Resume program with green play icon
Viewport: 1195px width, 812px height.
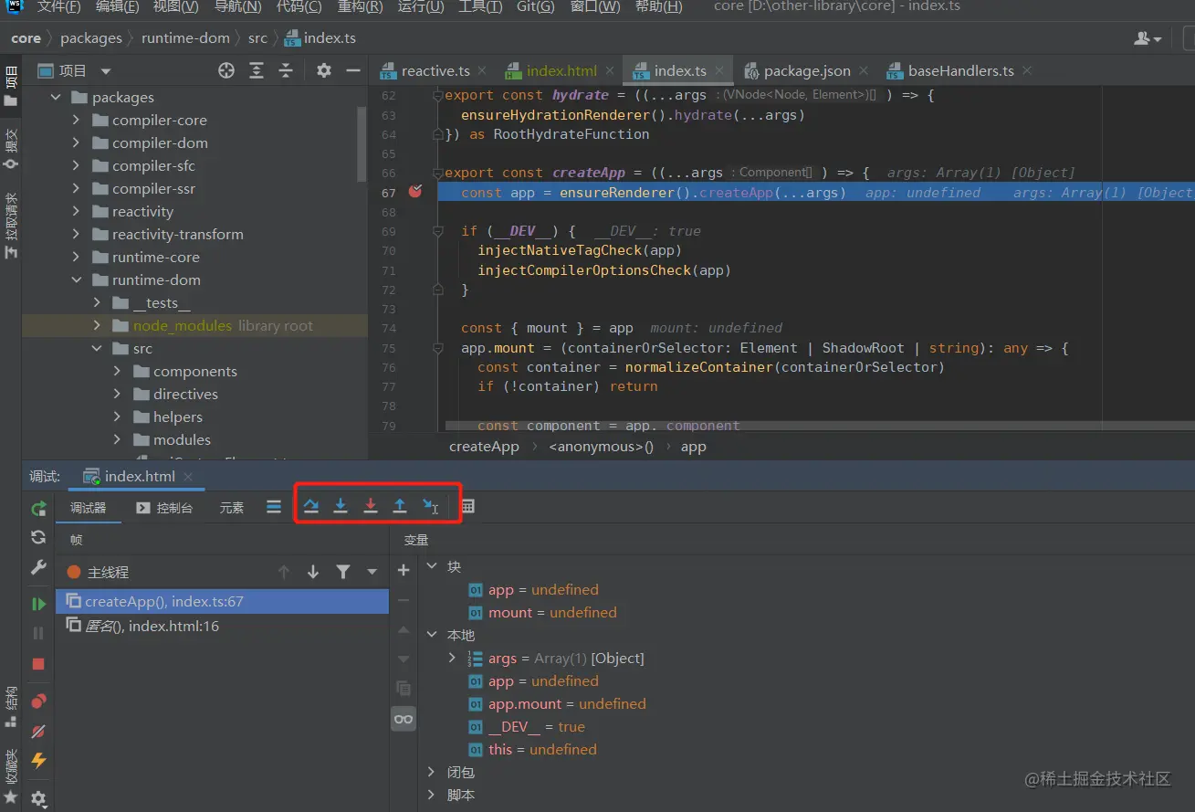(38, 604)
